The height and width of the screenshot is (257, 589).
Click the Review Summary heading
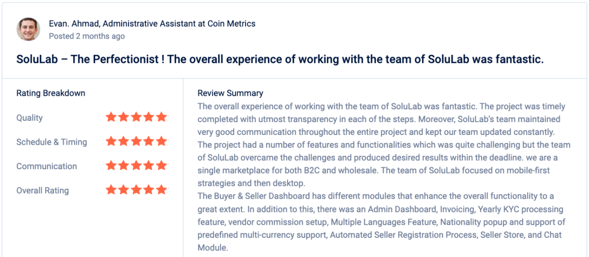(230, 93)
